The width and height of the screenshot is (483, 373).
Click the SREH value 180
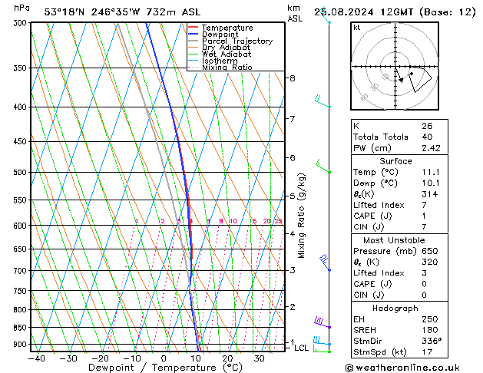click(x=430, y=330)
